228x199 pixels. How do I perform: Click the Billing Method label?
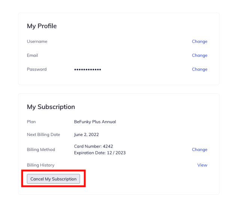pos(41,150)
